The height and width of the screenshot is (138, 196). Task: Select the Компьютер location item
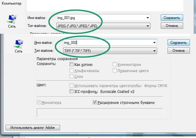12,3
